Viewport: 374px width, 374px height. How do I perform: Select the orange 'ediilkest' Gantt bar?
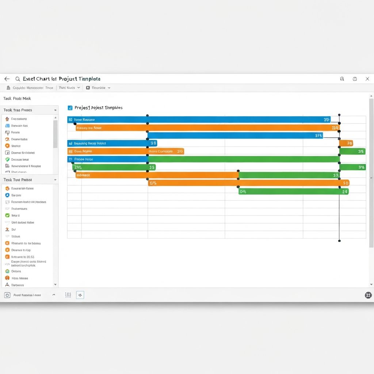tap(157, 175)
